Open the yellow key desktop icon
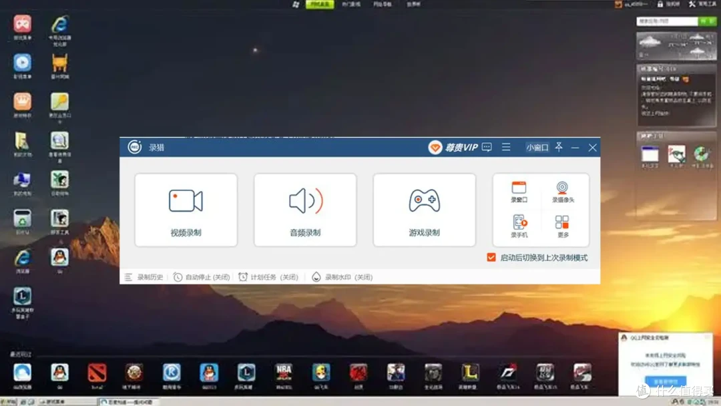 tap(60, 101)
